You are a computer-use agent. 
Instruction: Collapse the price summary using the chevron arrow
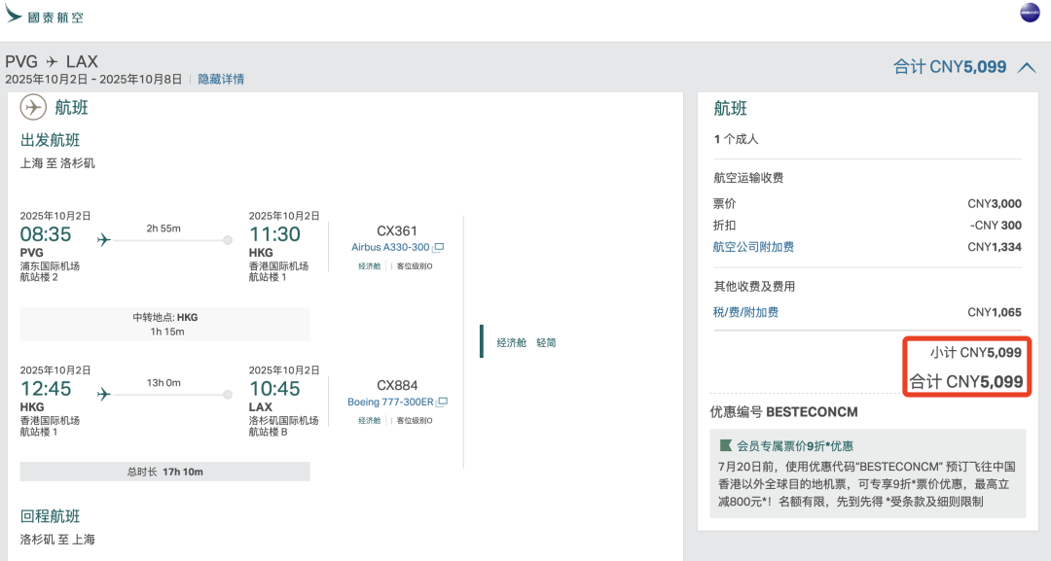pos(1029,69)
